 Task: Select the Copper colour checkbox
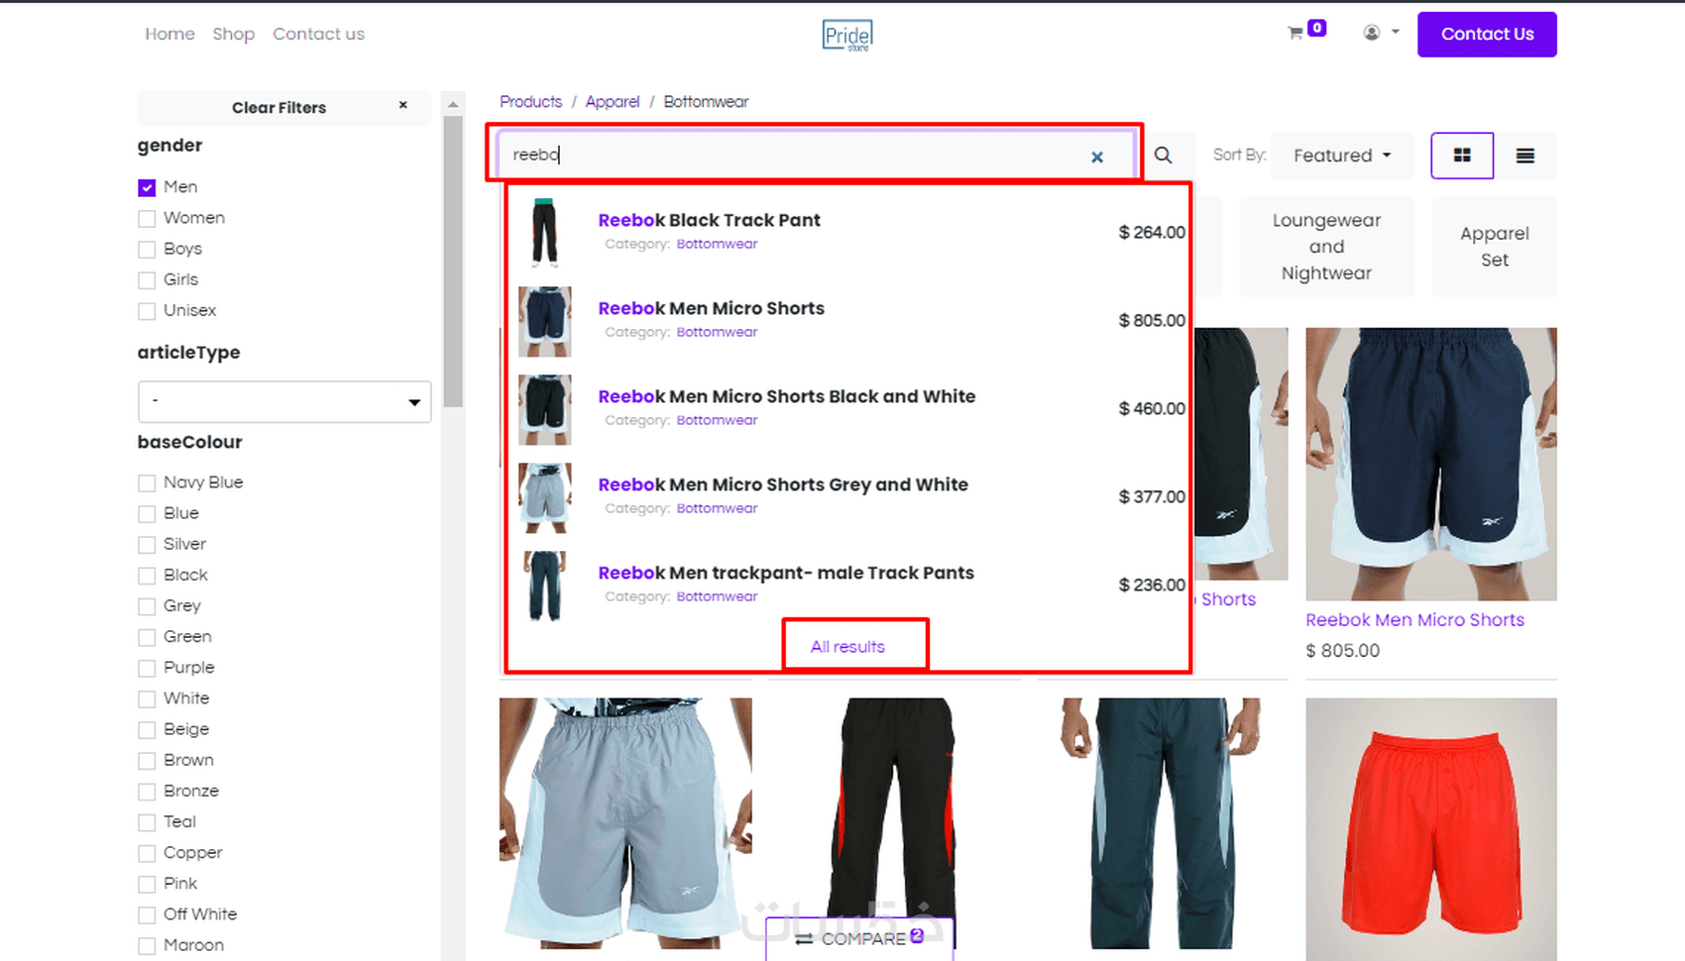pos(147,852)
